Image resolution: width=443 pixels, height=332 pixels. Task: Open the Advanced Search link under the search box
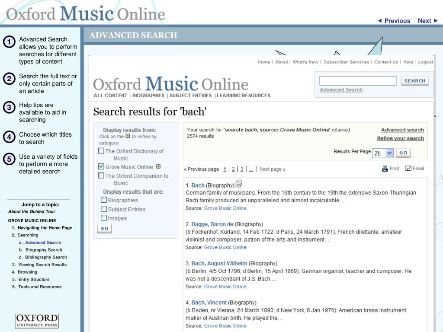[x=341, y=90]
